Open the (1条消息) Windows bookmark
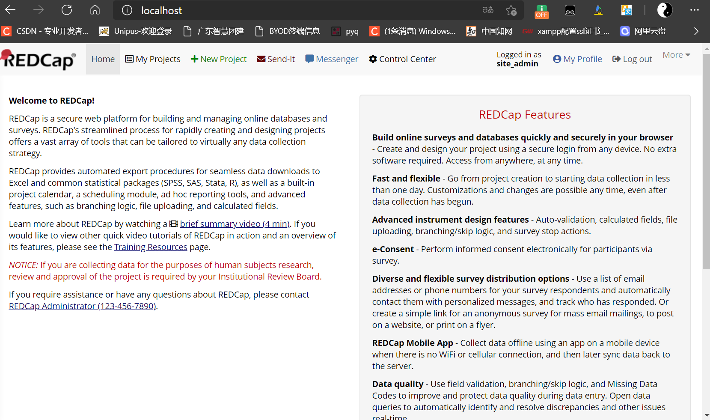The image size is (710, 420). (x=413, y=31)
